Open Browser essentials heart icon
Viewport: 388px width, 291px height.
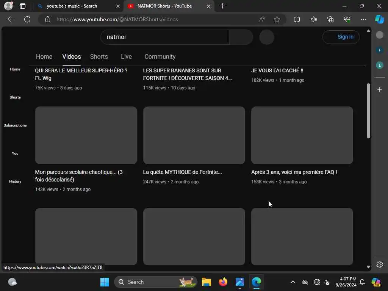pos(347,19)
